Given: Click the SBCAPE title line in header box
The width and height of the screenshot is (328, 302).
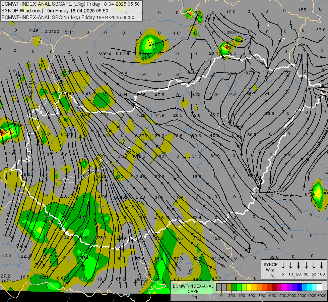Looking at the screenshot, I should 70,4.
